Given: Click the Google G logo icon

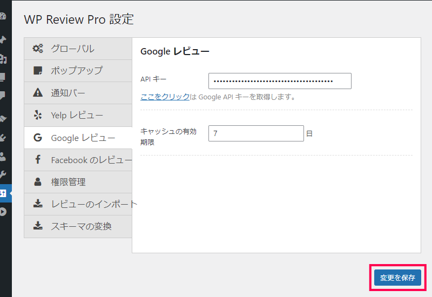Looking at the screenshot, I should 38,138.
